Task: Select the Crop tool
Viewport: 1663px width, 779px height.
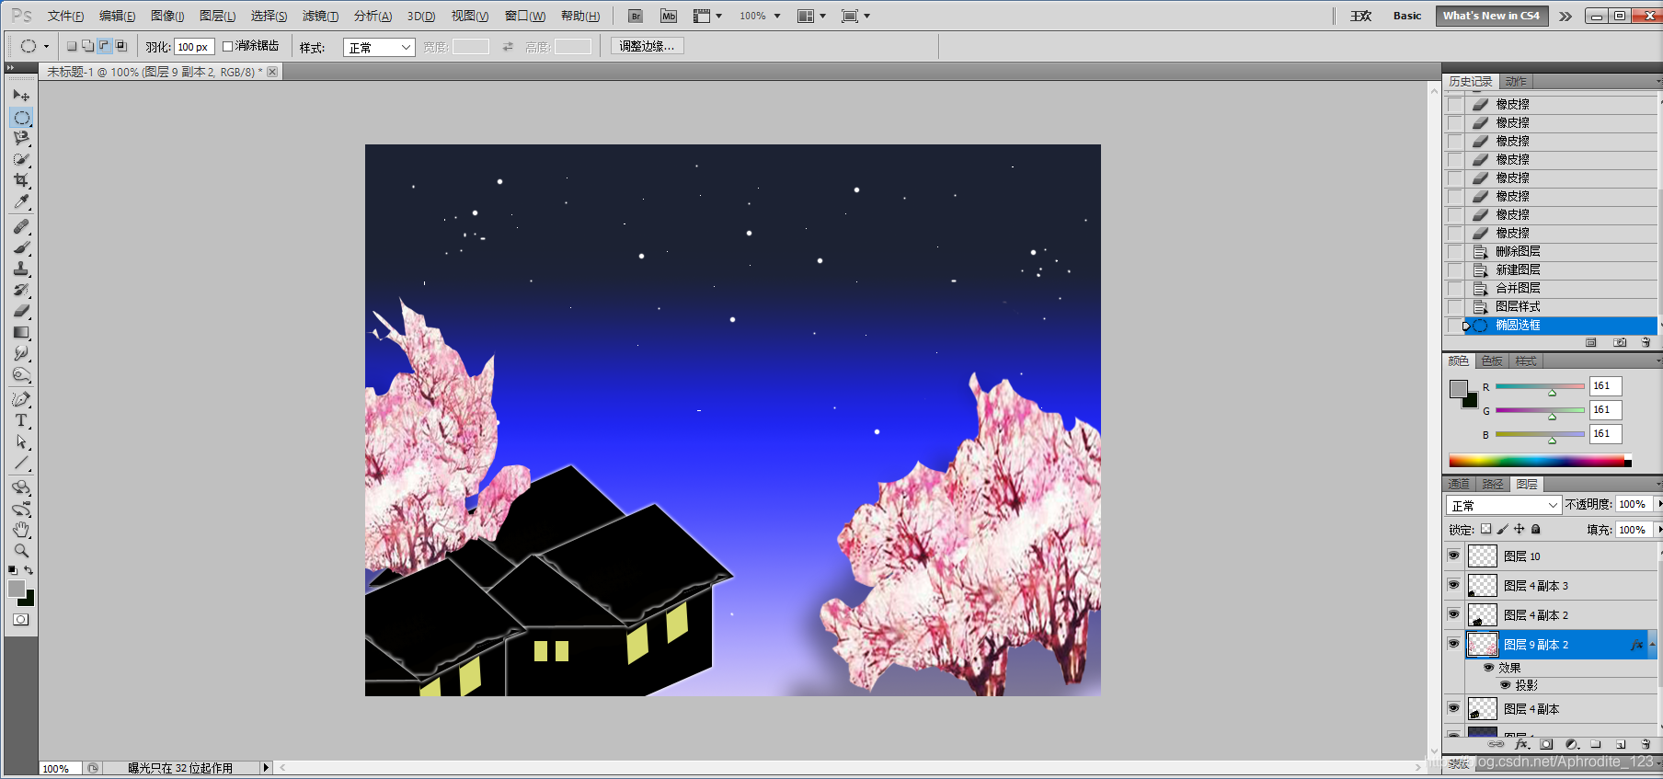Action: (x=21, y=180)
